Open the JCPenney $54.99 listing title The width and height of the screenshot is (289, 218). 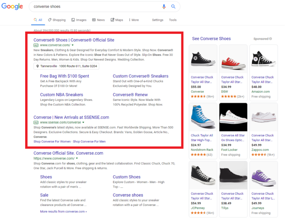(202, 196)
